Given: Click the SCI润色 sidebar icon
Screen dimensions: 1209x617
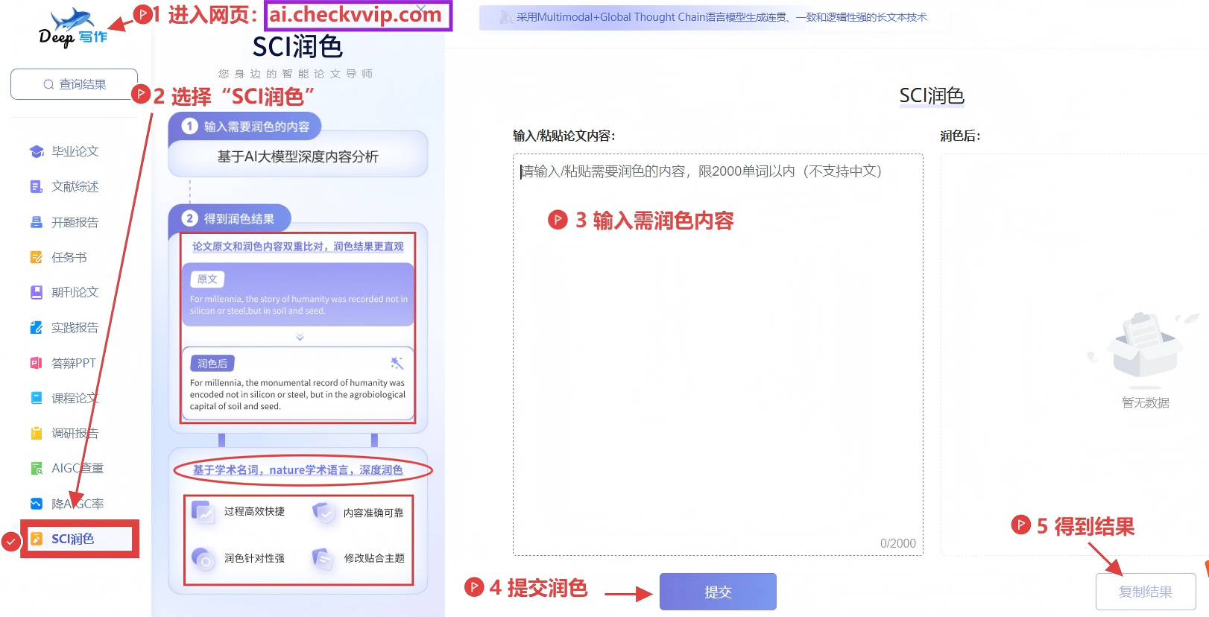Looking at the screenshot, I should (x=37, y=539).
